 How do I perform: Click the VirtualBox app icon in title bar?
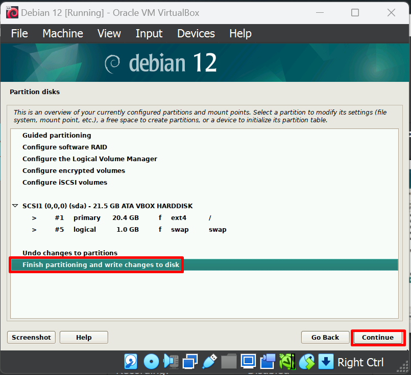click(12, 13)
